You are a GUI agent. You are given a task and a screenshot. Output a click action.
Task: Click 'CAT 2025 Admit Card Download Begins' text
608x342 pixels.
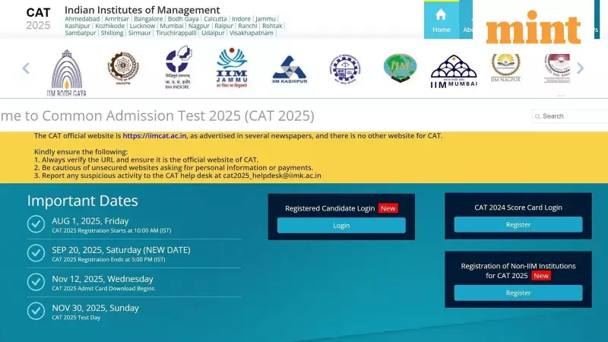click(x=103, y=289)
